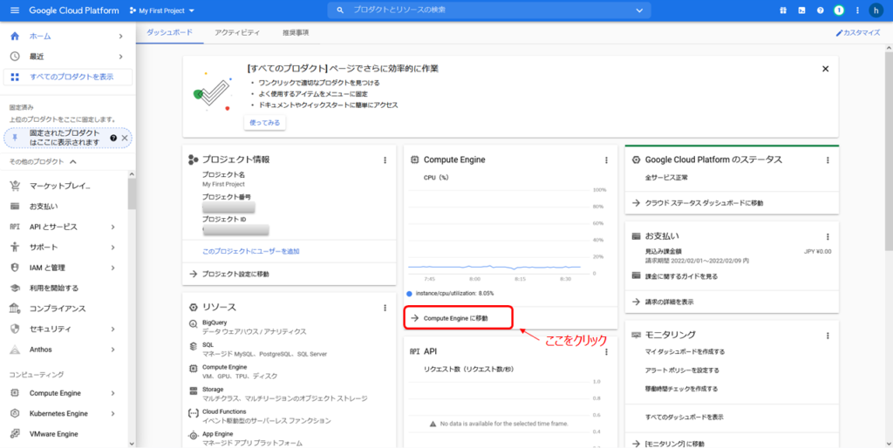
Task: Collapse その他のプロダクト section
Action: tap(73, 162)
